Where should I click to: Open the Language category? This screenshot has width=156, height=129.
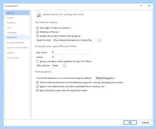(17, 33)
